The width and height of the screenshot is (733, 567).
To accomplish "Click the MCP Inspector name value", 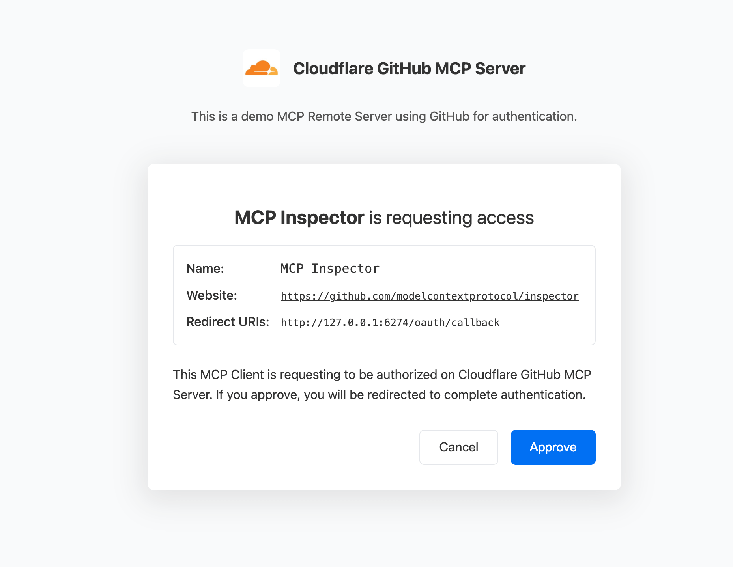I will click(x=330, y=269).
